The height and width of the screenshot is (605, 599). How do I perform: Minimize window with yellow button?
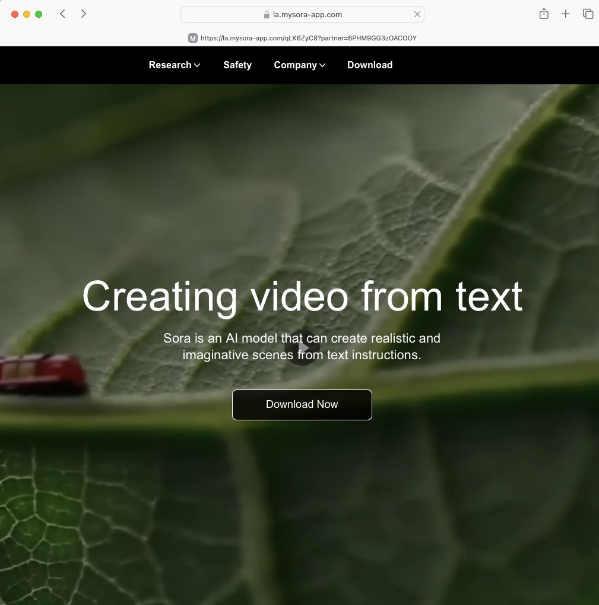(x=27, y=14)
